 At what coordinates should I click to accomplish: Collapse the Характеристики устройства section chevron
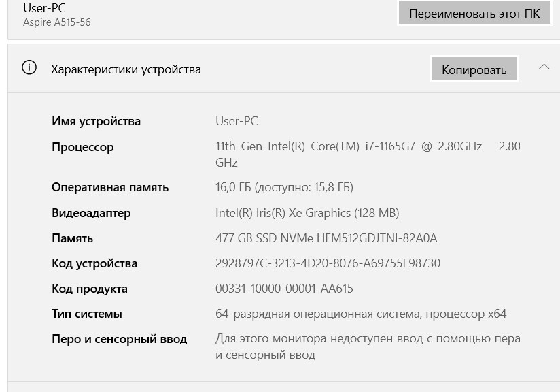click(x=544, y=67)
